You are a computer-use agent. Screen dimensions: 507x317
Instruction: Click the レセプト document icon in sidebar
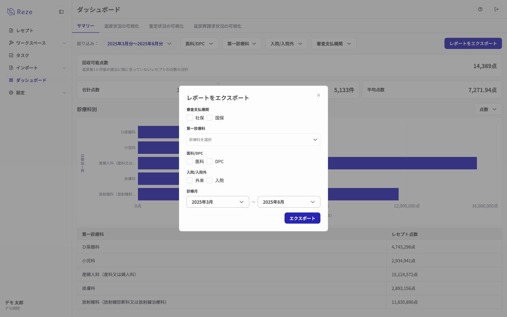(x=11, y=30)
